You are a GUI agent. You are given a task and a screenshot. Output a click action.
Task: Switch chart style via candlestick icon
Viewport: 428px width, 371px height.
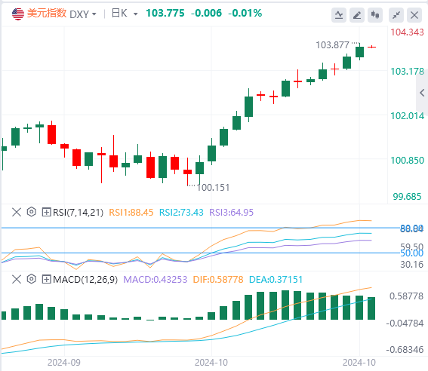375,15
